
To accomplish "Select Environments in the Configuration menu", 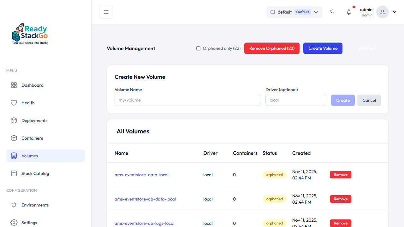I will (35, 205).
